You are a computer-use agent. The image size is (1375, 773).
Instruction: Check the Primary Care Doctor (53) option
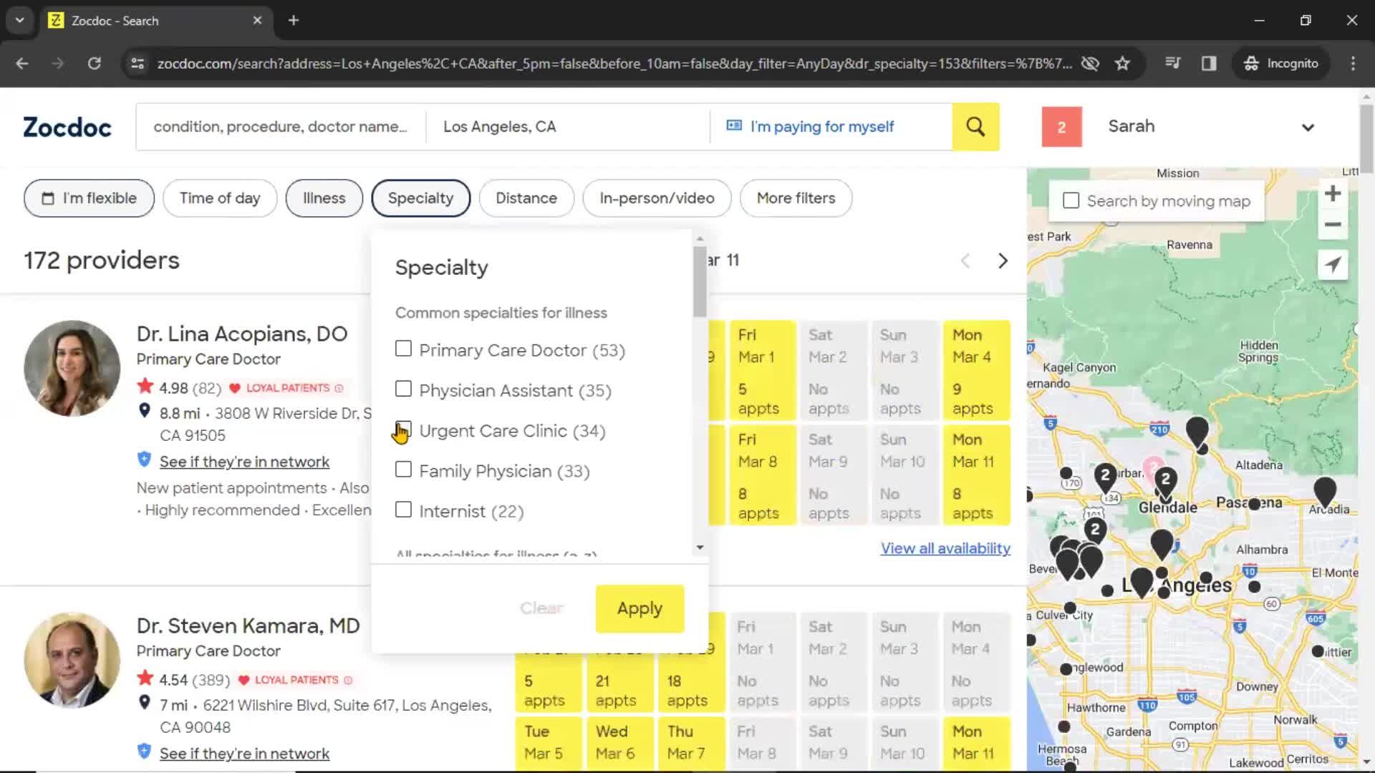(403, 349)
